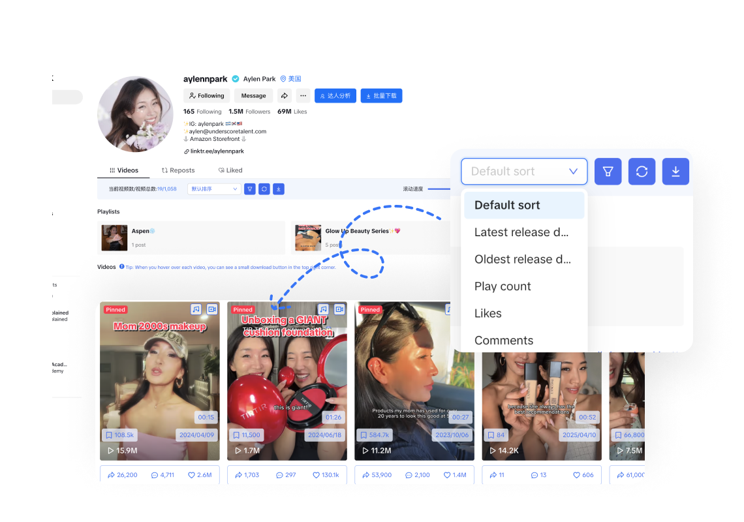Open the linktr.ee/aylennpark link
Image resolution: width=744 pixels, height=522 pixels.
[x=217, y=151]
